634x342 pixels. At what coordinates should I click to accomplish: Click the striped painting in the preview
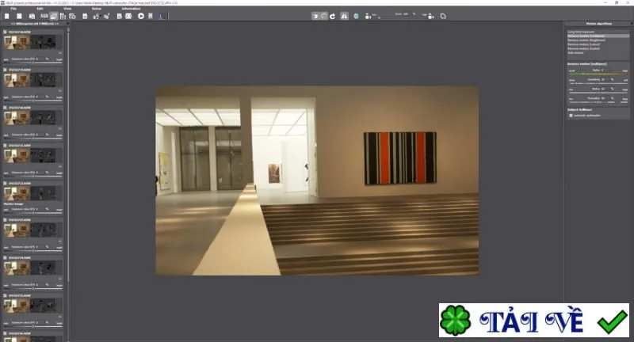coord(400,158)
